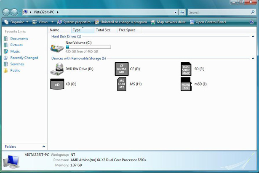Viewport: 259px width, 173px height.
Task: Collapse the Hard Disk Drives group
Action: pyautogui.click(x=253, y=36)
